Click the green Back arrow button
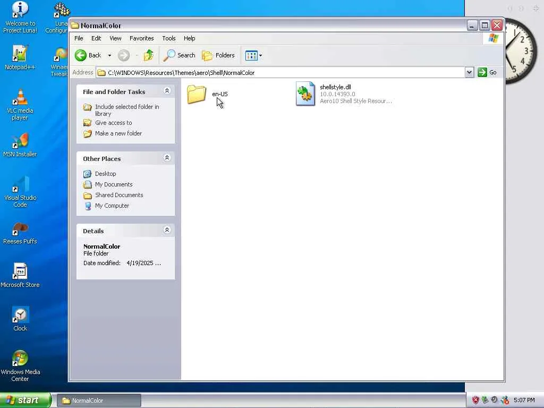 [81, 55]
